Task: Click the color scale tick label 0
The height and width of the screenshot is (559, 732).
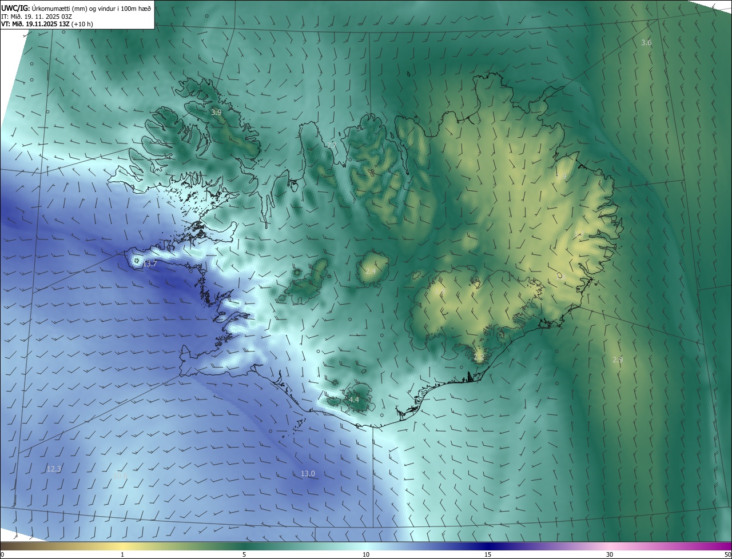Action: pyautogui.click(x=2, y=554)
